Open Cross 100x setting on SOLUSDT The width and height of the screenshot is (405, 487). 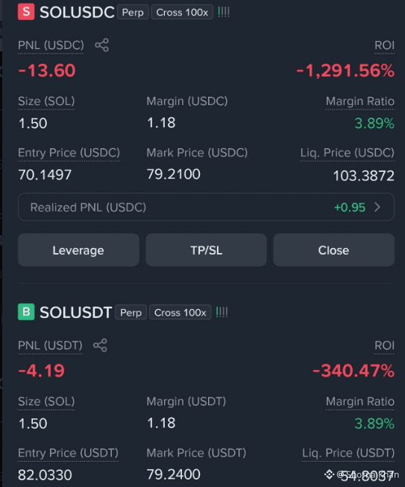pos(180,312)
